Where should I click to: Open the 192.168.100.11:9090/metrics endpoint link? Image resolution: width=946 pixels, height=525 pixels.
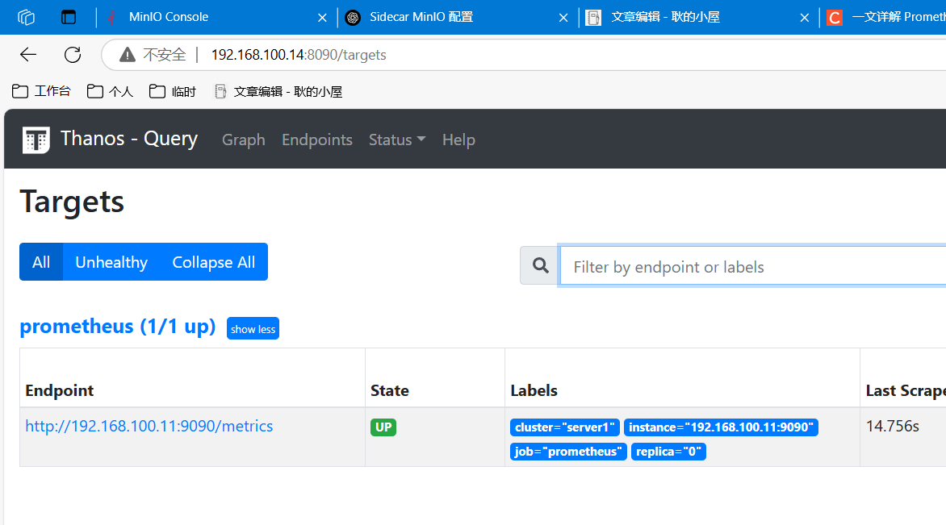[149, 426]
